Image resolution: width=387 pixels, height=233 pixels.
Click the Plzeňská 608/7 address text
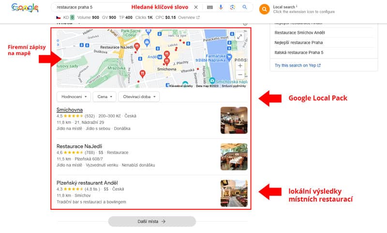[89, 159]
